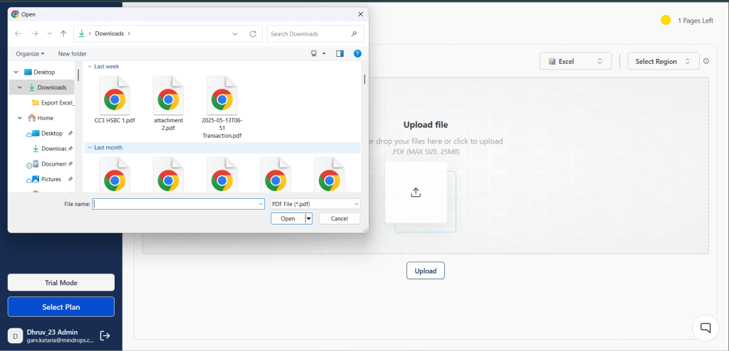Collapse the Home tree node
Image resolution: width=729 pixels, height=351 pixels.
click(20, 118)
